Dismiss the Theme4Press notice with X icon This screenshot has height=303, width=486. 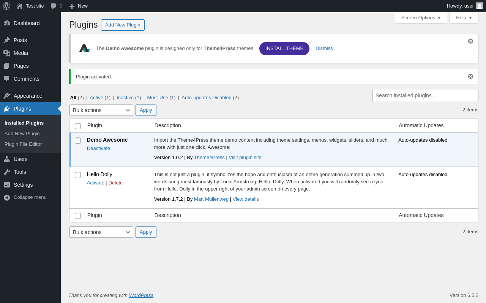pyautogui.click(x=470, y=41)
